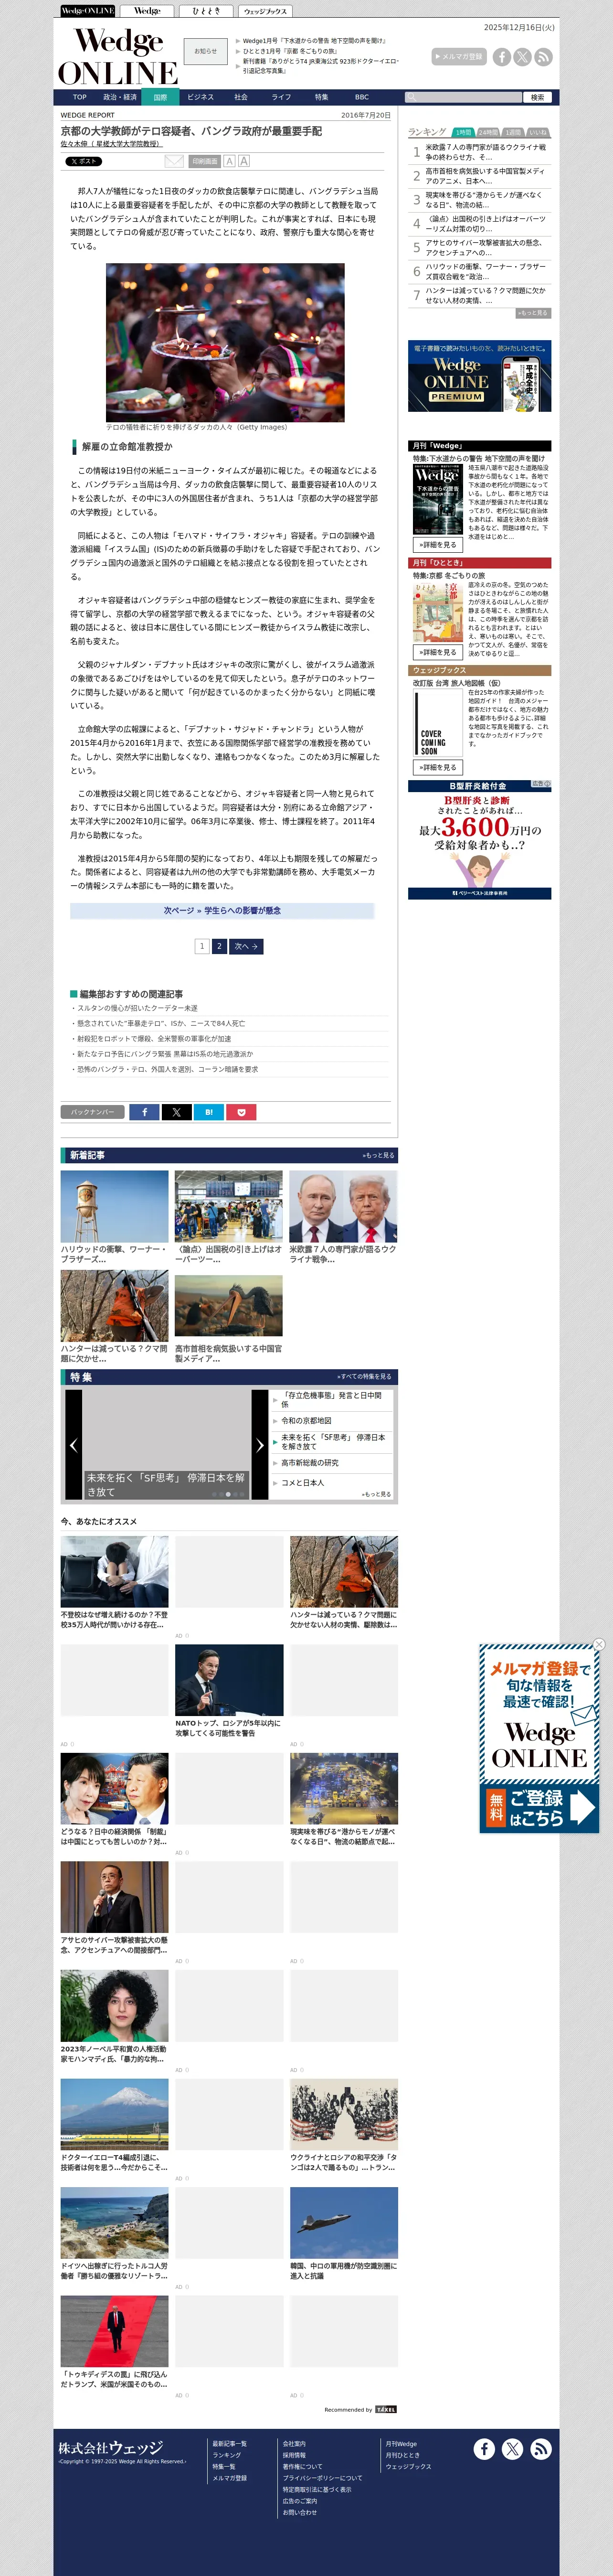Click the X post share button under the byline

pos(83,161)
